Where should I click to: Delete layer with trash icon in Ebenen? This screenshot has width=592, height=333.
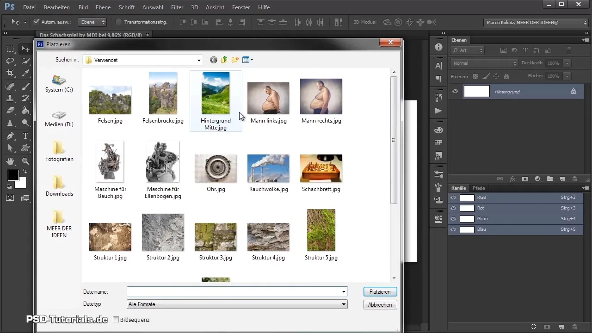click(574, 179)
